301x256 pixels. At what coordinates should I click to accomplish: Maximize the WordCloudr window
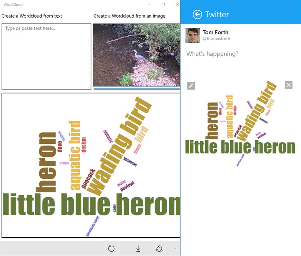(163, 5)
